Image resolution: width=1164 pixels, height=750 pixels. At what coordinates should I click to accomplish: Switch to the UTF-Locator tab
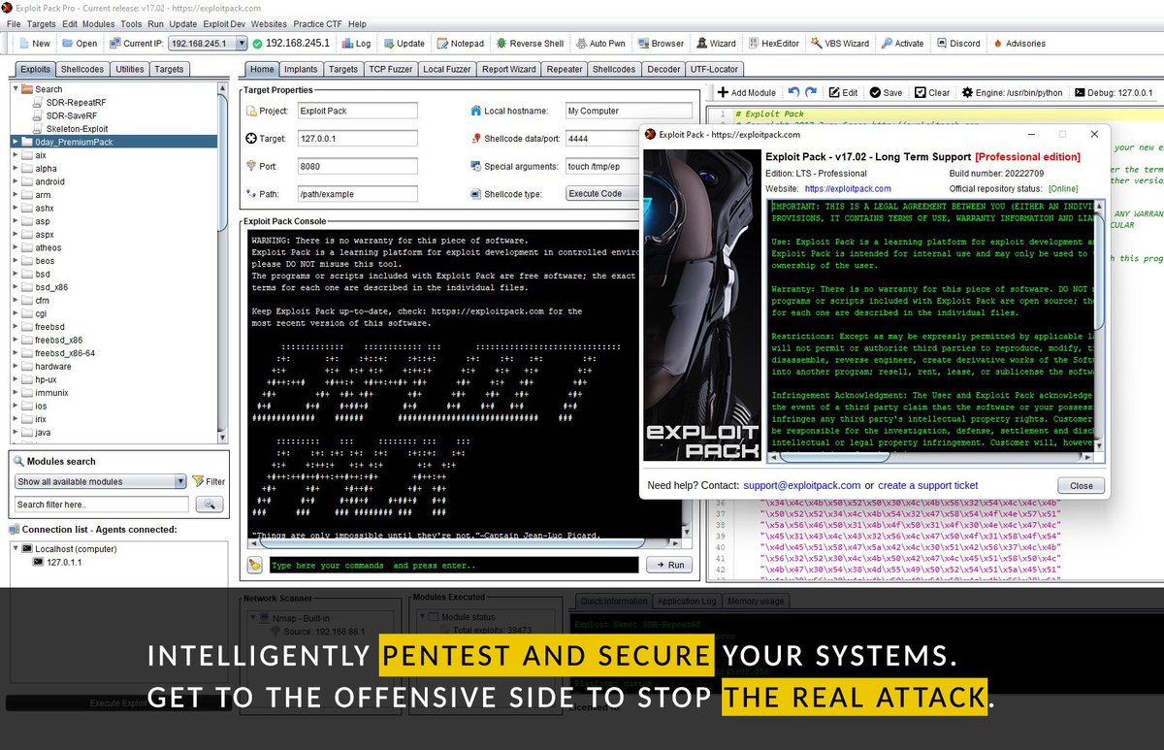(714, 69)
